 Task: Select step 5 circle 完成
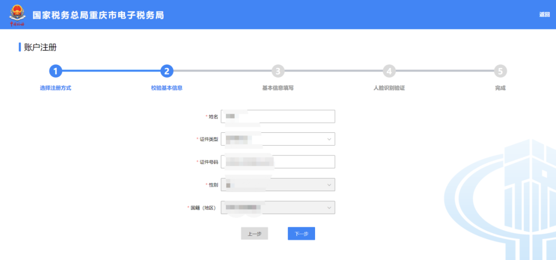point(500,71)
